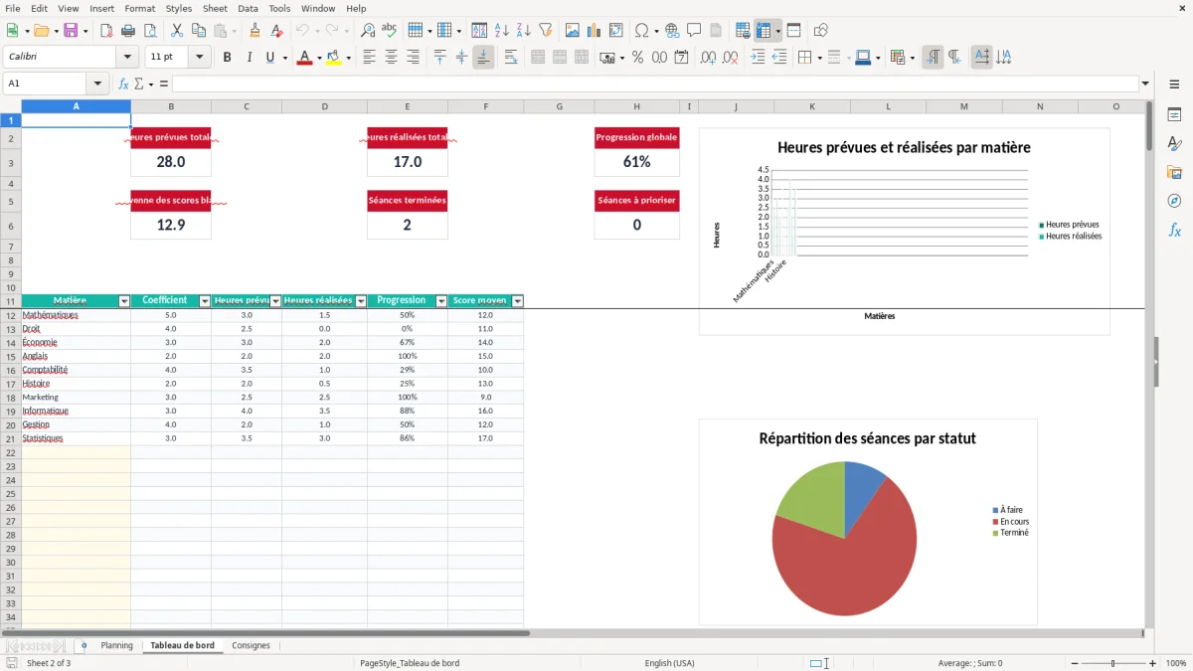Click the Insert Comment icon
This screenshot has width=1193, height=671.
click(694, 31)
